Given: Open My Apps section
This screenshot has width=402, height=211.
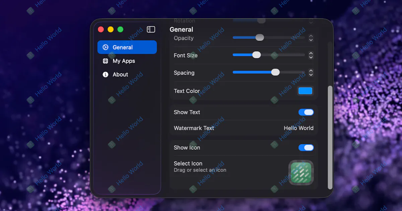Looking at the screenshot, I should pos(127,61).
